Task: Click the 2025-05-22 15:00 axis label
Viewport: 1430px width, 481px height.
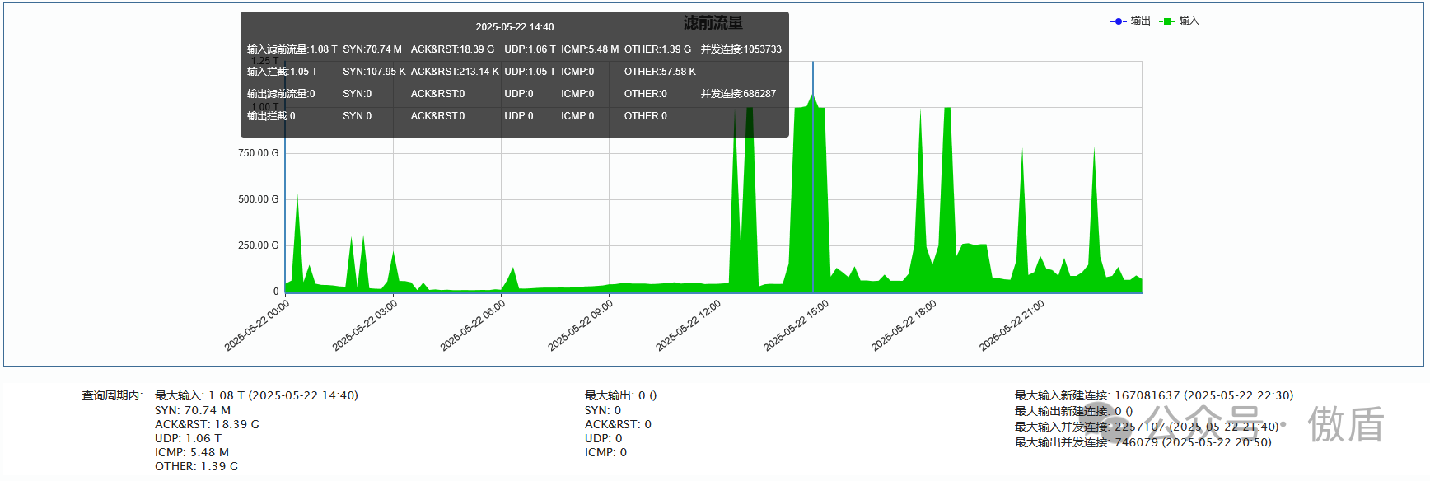Action: (x=797, y=326)
